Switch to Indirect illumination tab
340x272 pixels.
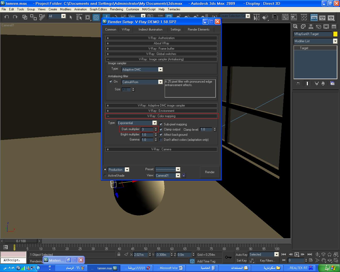[150, 29]
